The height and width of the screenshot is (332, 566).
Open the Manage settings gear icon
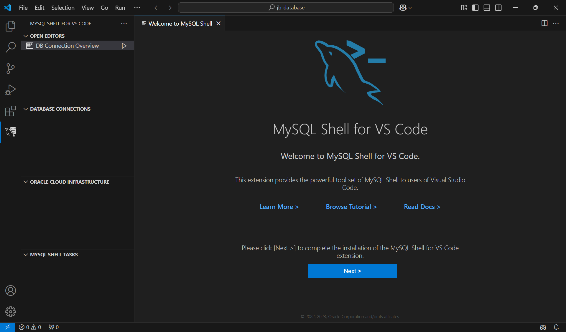[11, 312]
